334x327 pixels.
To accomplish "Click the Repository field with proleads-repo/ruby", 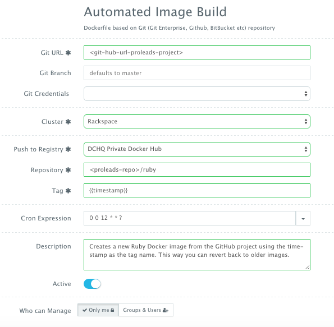I will 197,170.
